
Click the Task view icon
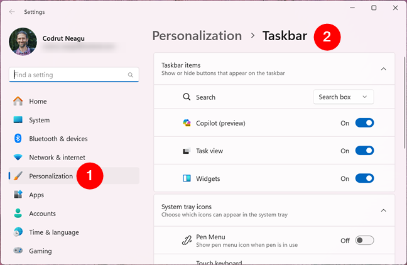click(x=187, y=151)
